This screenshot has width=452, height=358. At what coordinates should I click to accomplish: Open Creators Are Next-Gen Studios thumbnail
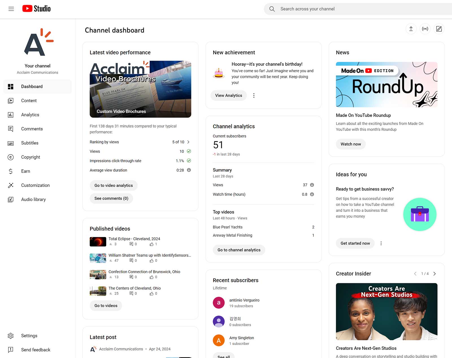tap(386, 312)
